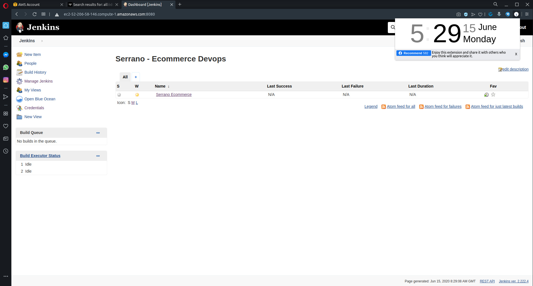Select the All view tab
Viewport: 533px width, 286px height.
pos(125,77)
